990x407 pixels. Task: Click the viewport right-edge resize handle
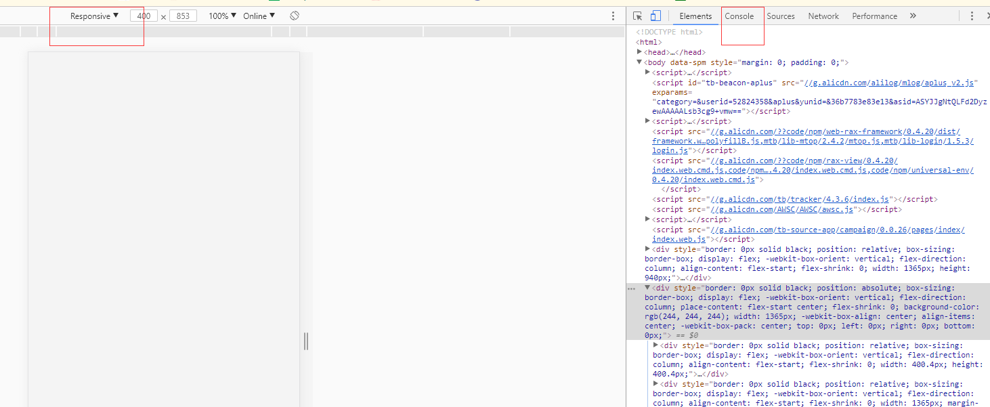tap(306, 341)
